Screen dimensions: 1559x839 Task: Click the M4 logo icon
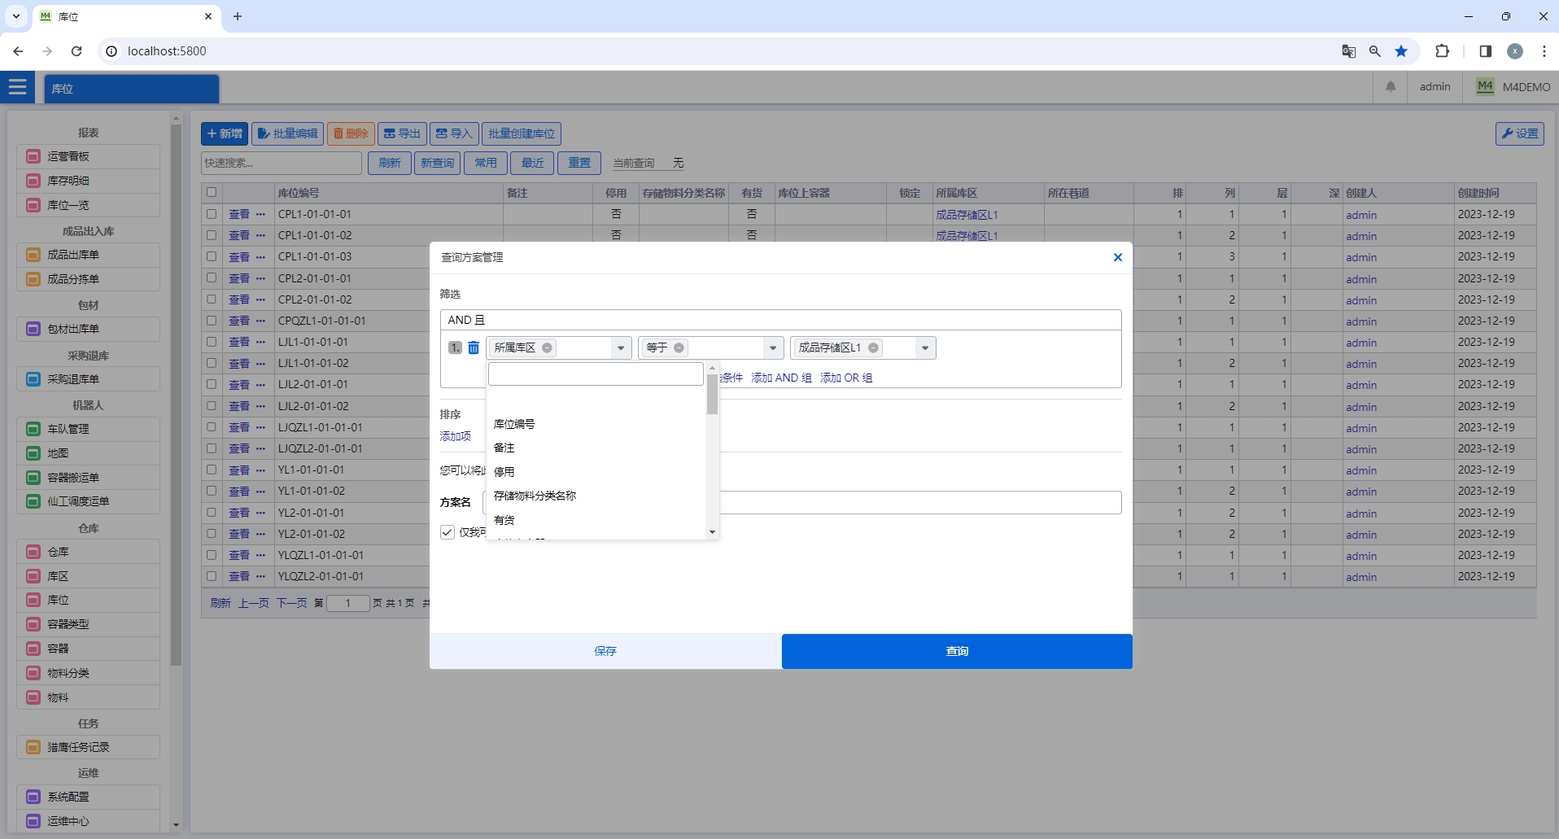pyautogui.click(x=1485, y=86)
